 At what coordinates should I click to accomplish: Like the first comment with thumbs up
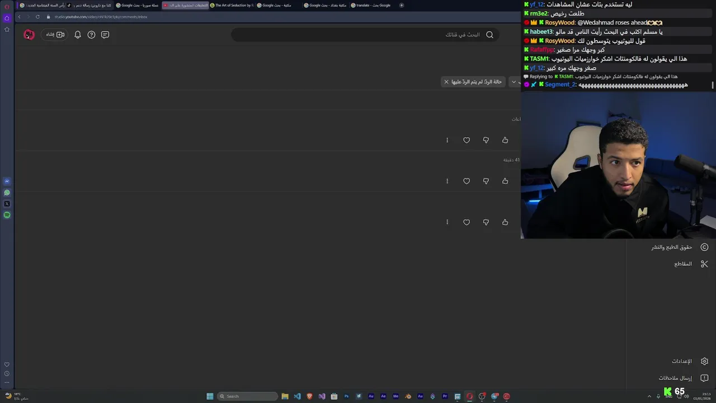click(x=505, y=140)
